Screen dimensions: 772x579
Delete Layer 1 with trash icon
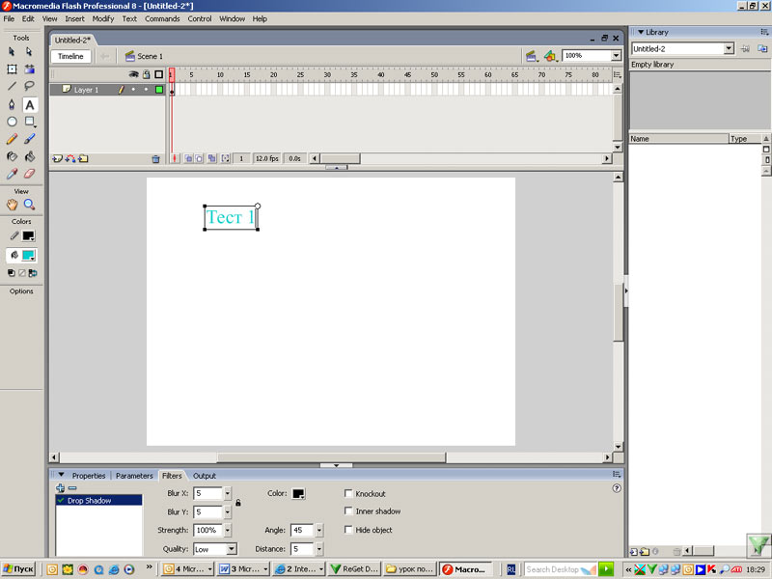(x=155, y=158)
